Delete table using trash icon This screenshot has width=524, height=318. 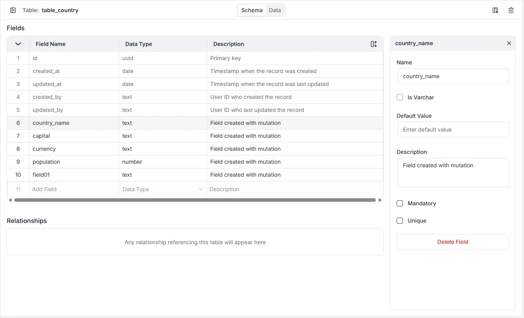point(511,10)
